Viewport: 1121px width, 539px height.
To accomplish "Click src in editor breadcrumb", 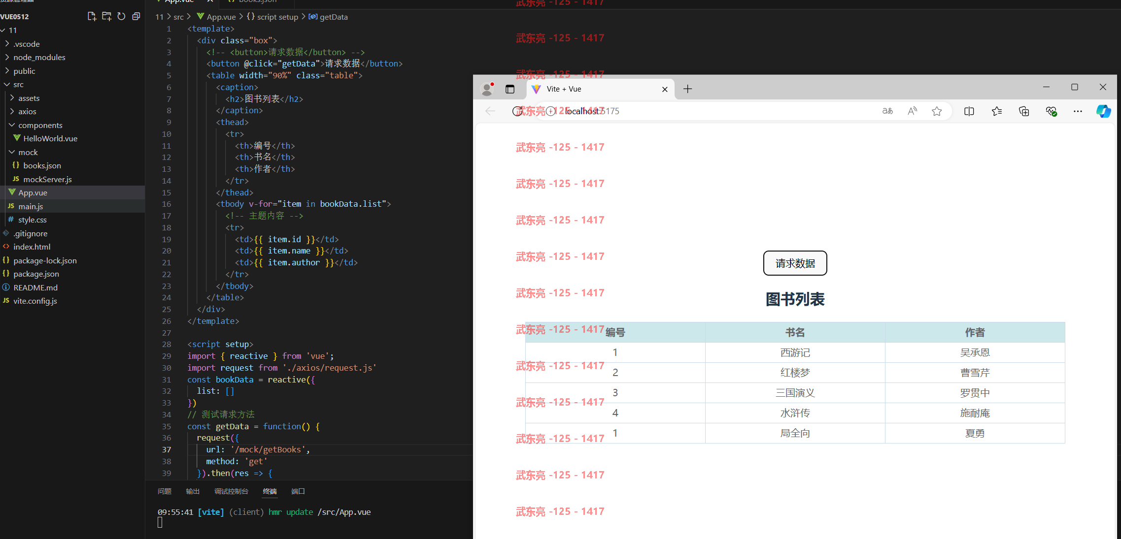I will tap(178, 17).
